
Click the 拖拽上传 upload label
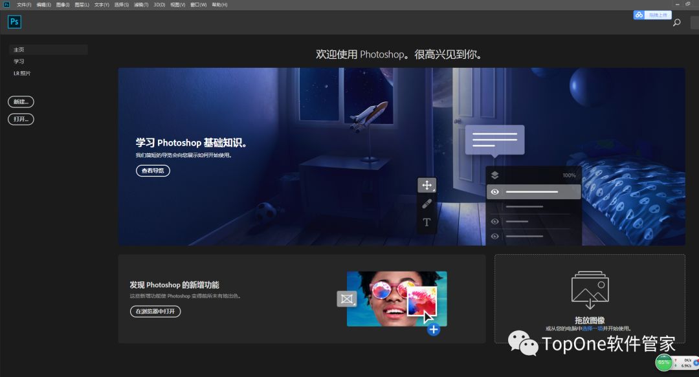pos(658,15)
